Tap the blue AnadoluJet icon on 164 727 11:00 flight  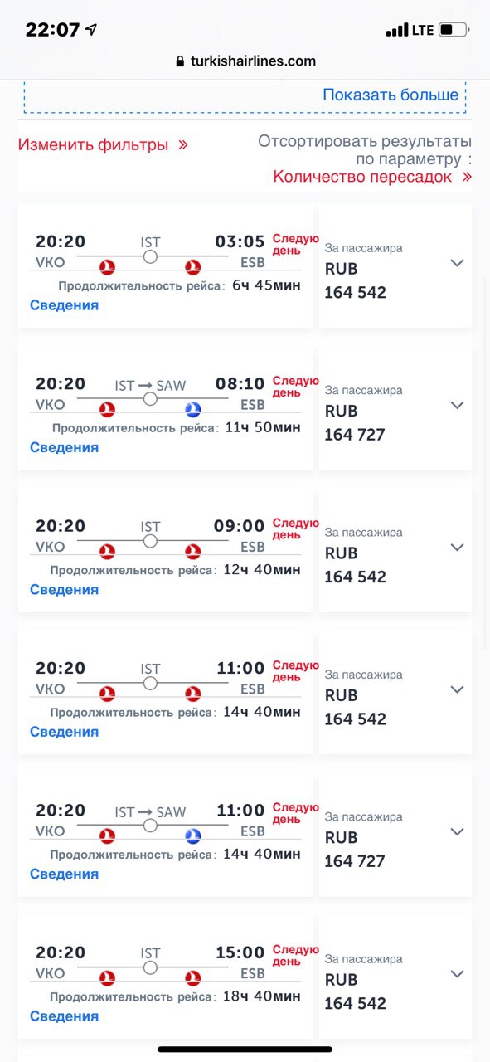(x=193, y=836)
